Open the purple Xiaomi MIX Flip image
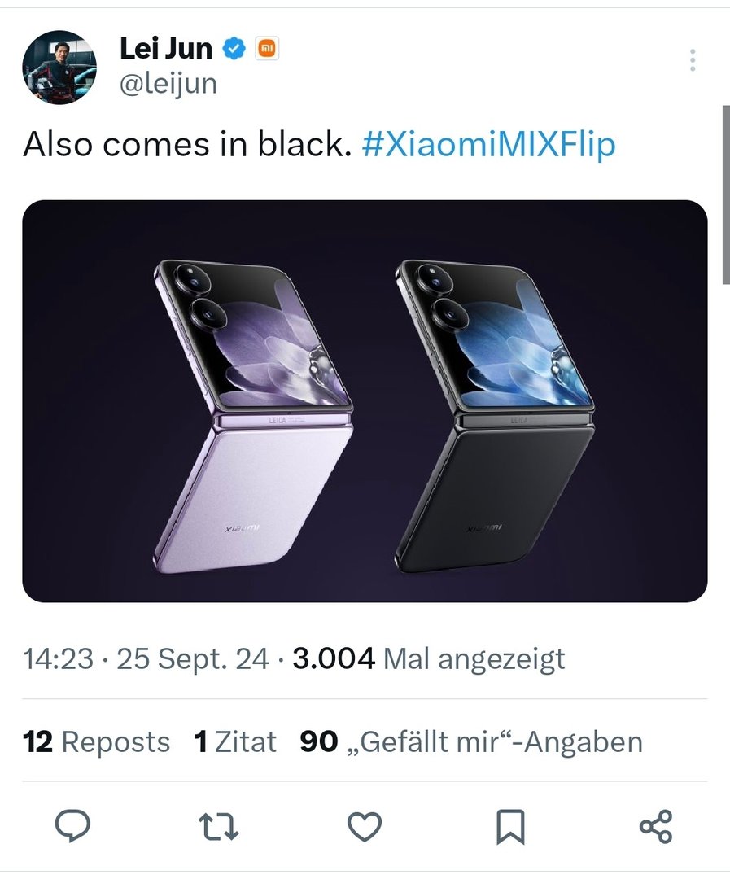 [x=253, y=416]
